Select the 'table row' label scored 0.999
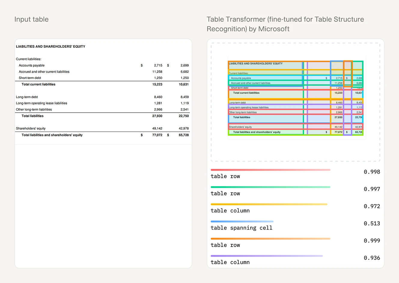Image resolution: width=399 pixels, height=283 pixels. [225, 245]
